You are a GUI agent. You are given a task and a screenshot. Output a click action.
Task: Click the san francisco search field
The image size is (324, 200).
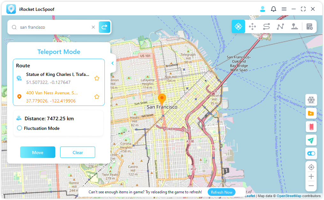click(x=54, y=27)
